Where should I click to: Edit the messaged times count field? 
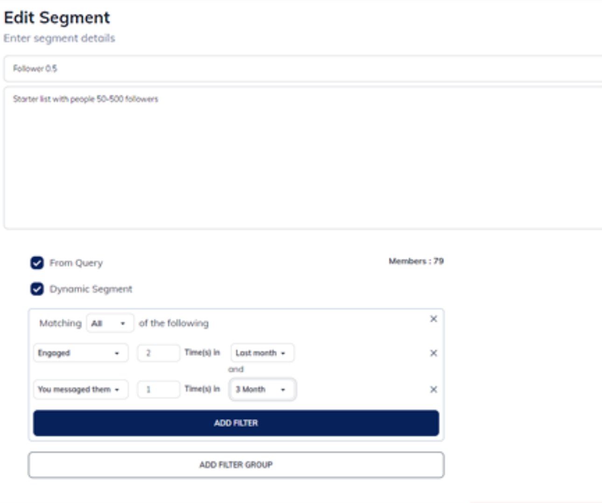click(159, 389)
